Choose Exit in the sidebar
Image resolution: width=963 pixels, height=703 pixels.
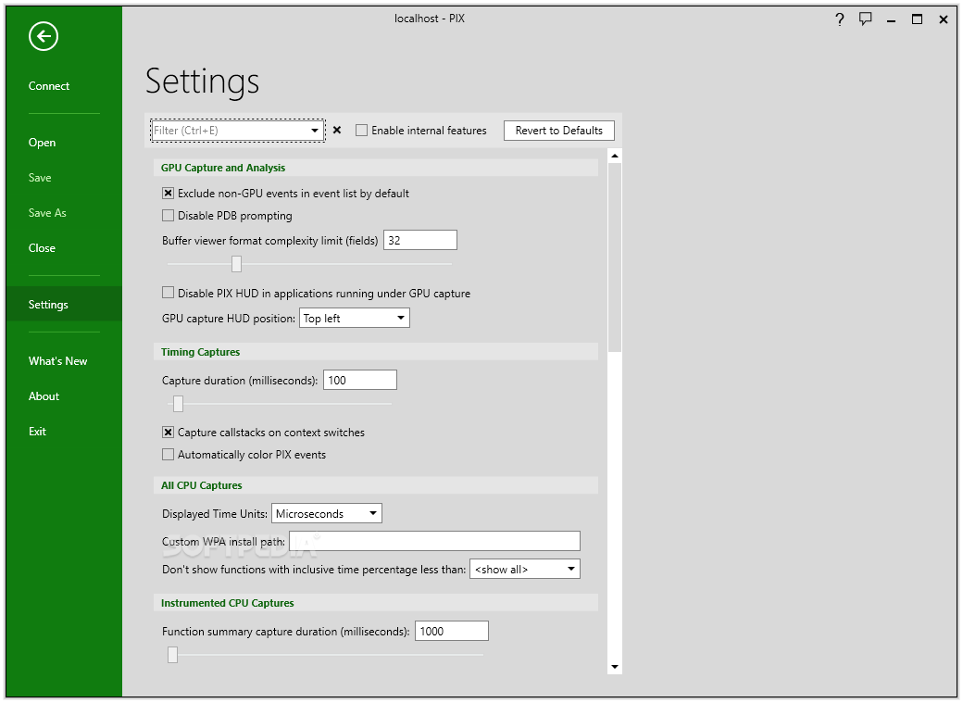coord(37,432)
